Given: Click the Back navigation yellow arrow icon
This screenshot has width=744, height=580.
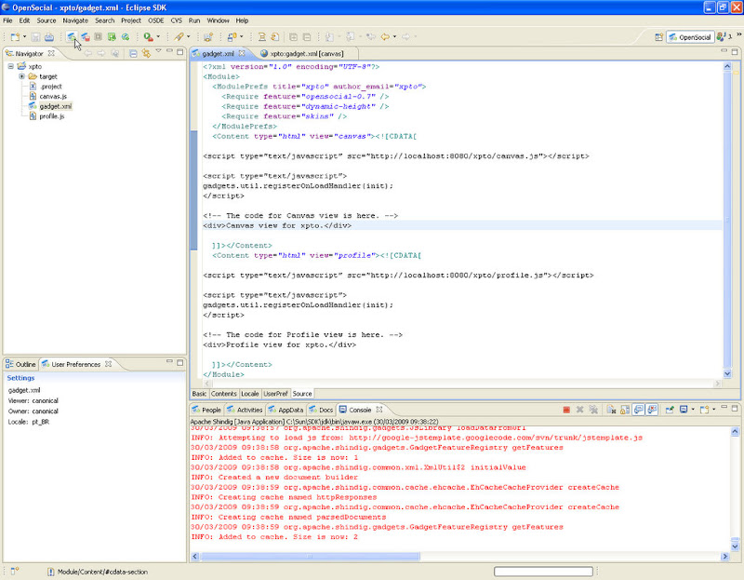Looking at the screenshot, I should 385,37.
